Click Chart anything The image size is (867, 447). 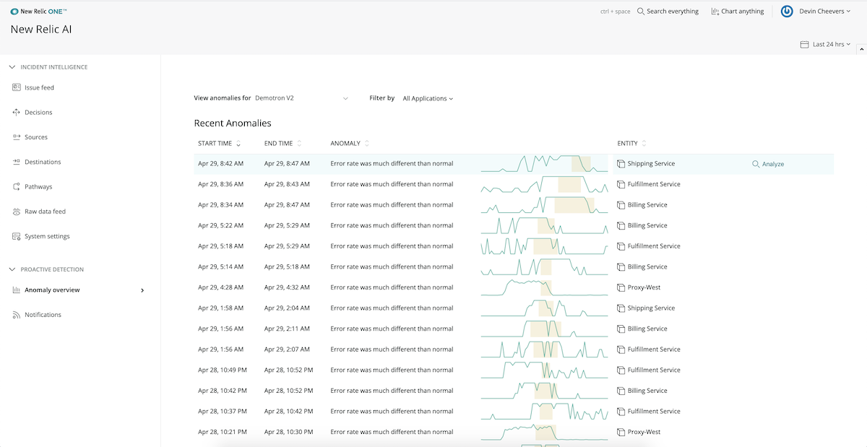[x=743, y=12]
